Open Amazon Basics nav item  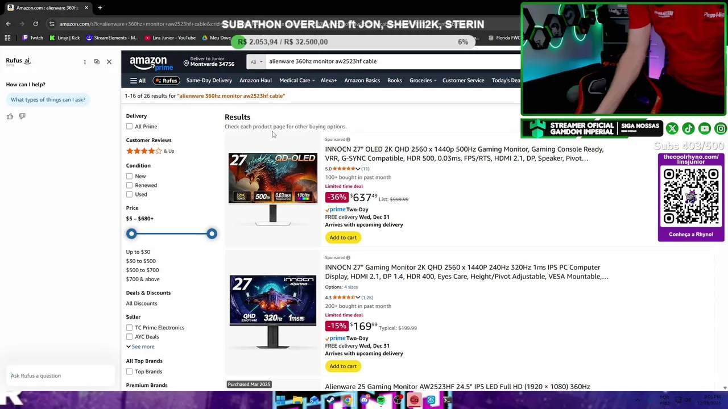click(362, 81)
